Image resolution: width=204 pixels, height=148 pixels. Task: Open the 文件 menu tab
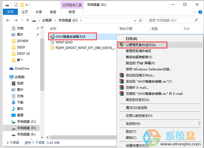click(x=10, y=12)
